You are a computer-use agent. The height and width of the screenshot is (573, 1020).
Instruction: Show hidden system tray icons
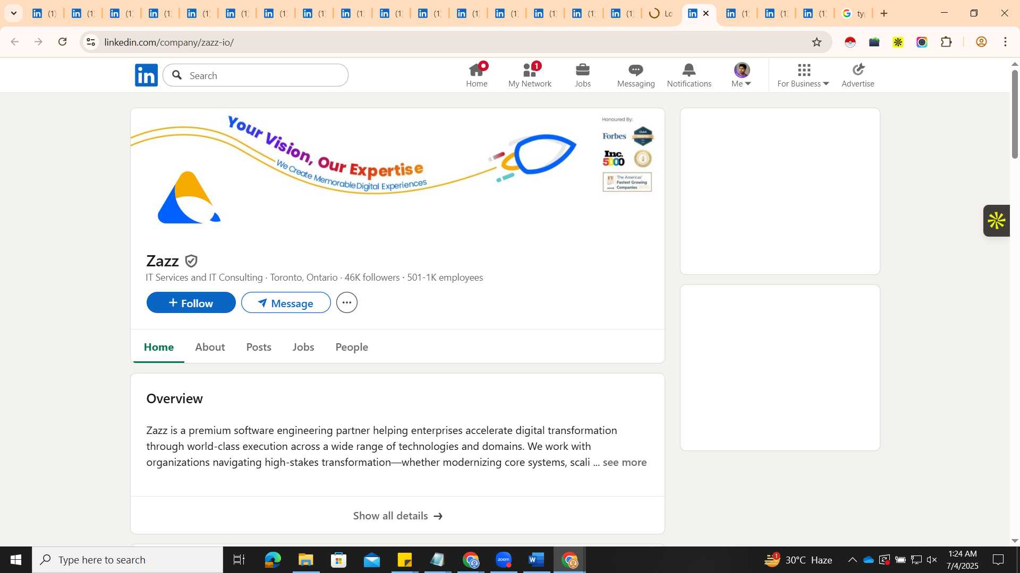click(852, 560)
